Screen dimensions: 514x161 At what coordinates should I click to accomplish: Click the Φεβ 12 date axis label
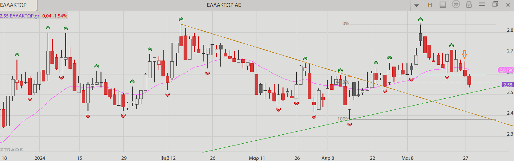click(168, 158)
